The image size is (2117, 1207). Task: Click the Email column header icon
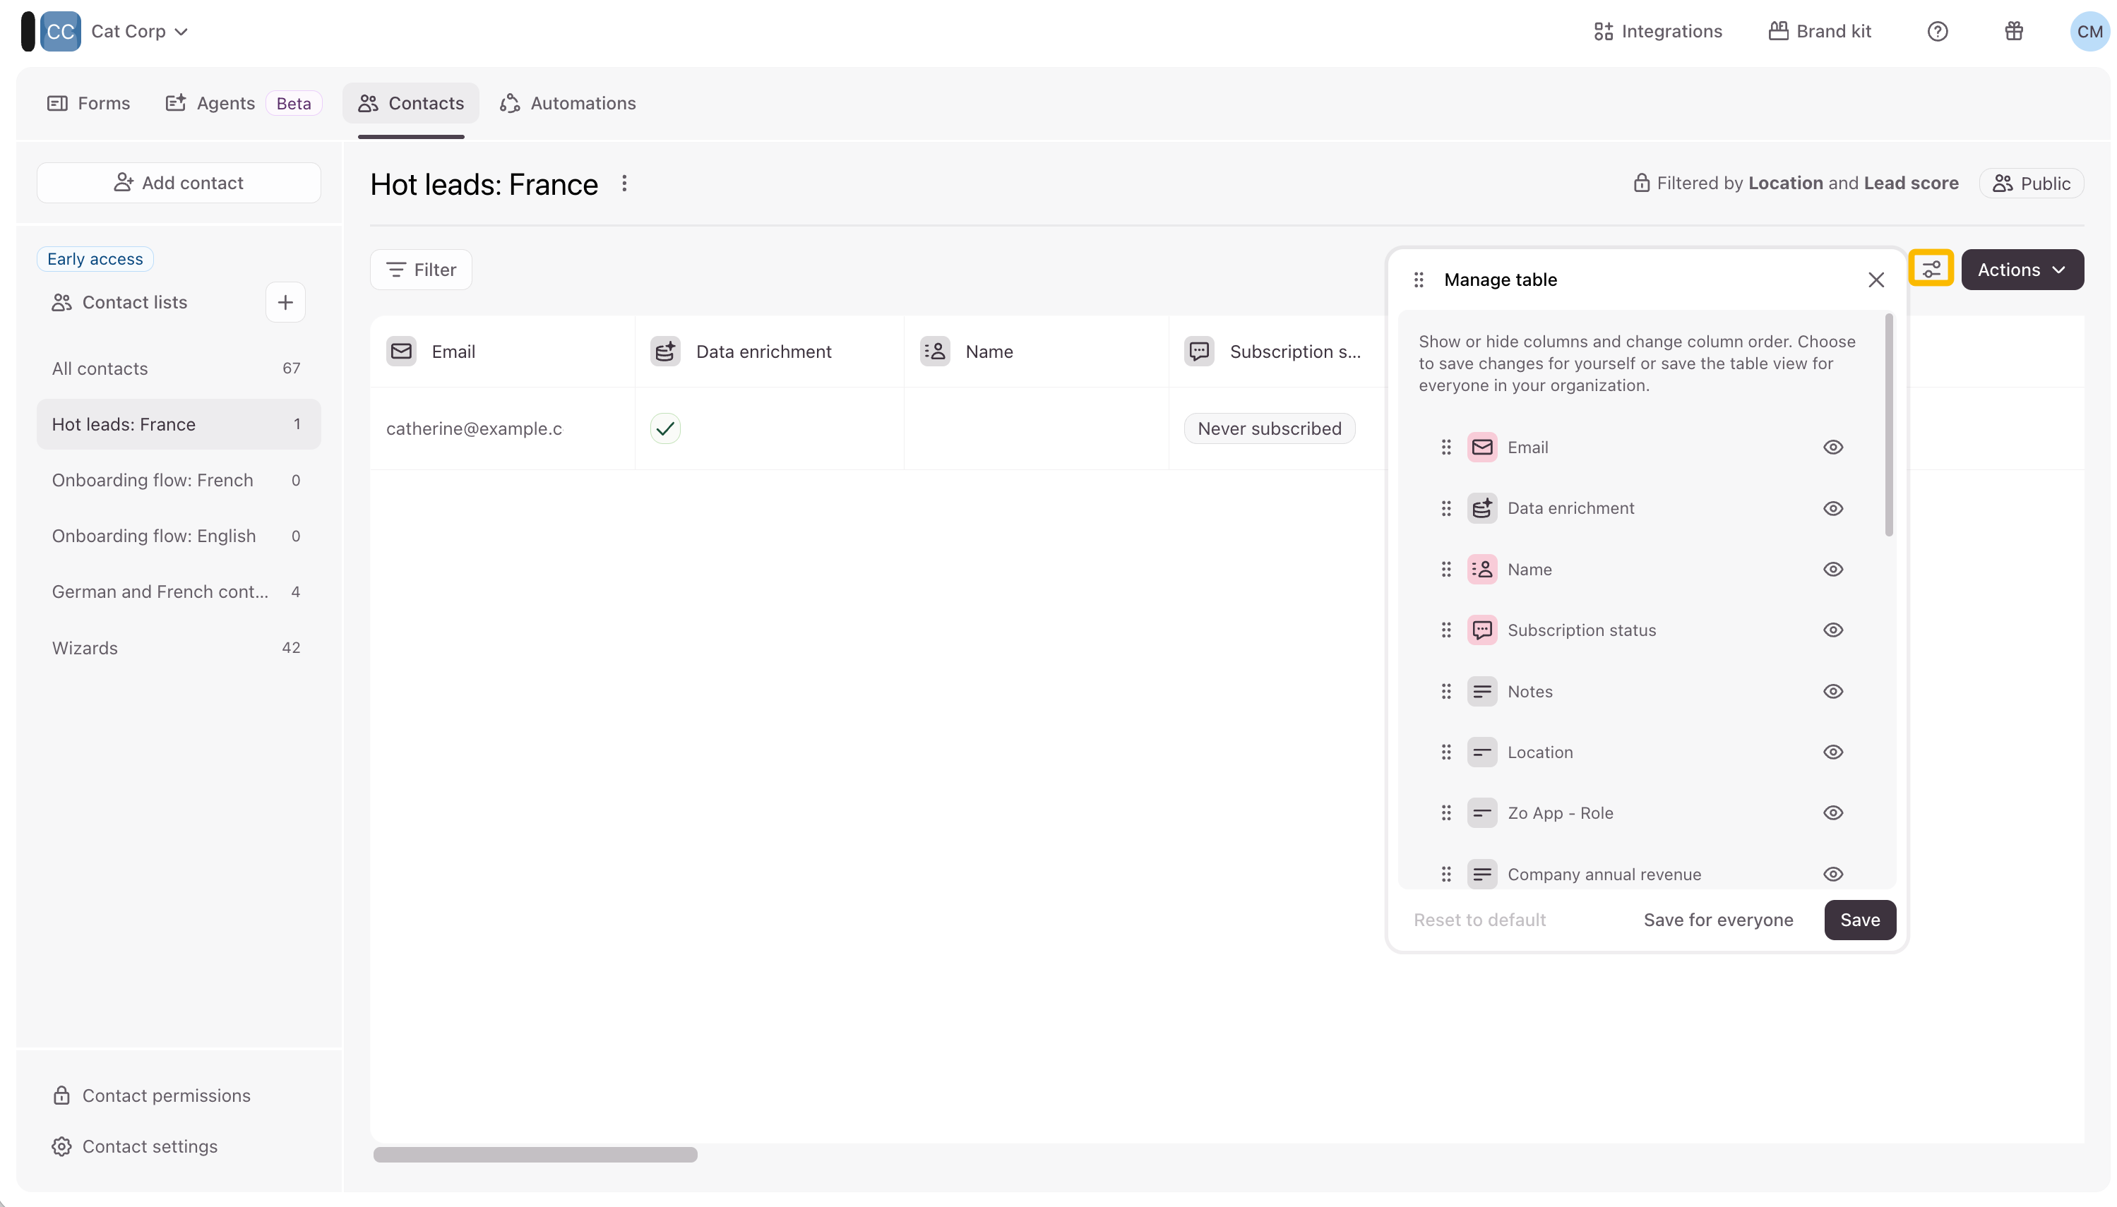[x=401, y=352]
